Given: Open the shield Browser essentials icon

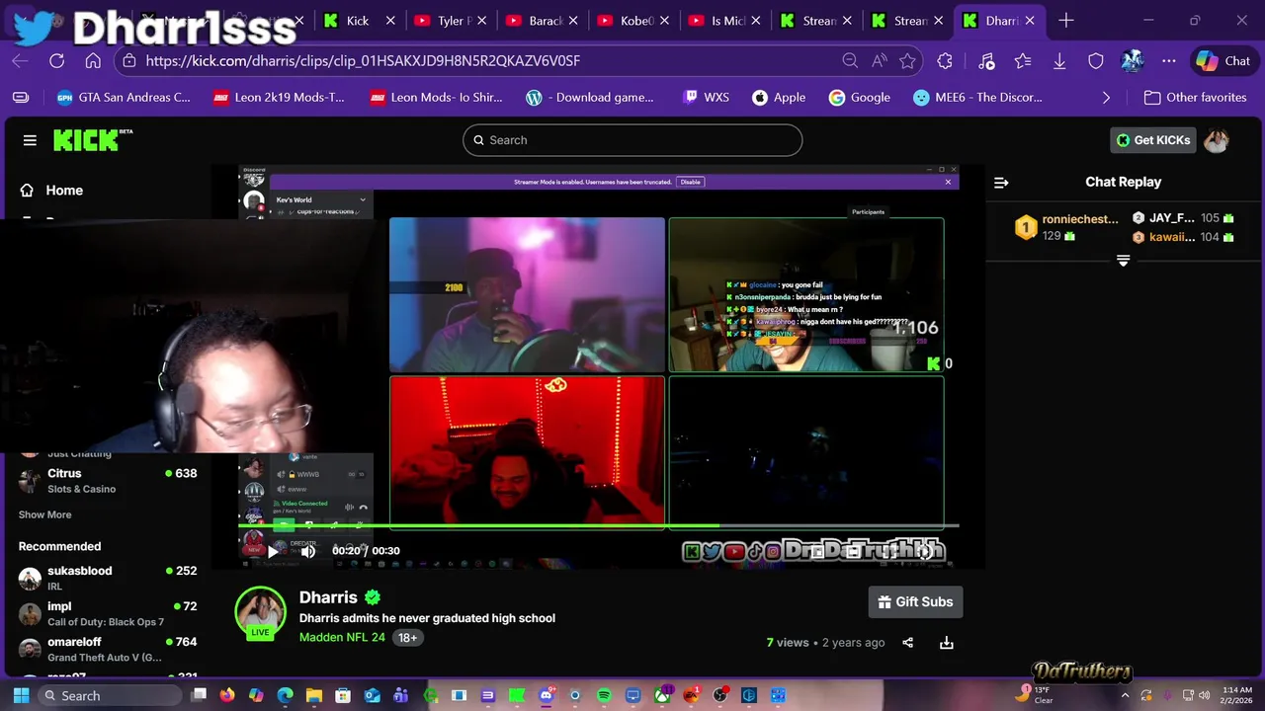Looking at the screenshot, I should [x=1096, y=61].
